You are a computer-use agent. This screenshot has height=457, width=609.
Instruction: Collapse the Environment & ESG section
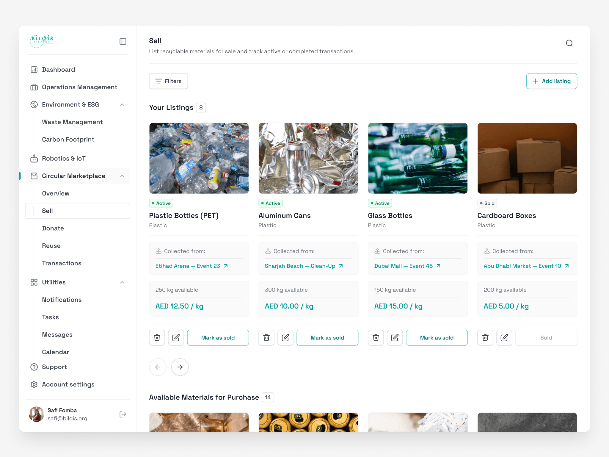click(x=122, y=104)
